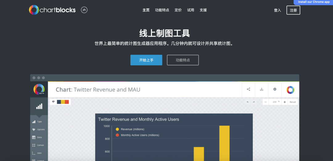
Task: Toggle the Revenue (millions) legend entry
Action: pyautogui.click(x=130, y=129)
